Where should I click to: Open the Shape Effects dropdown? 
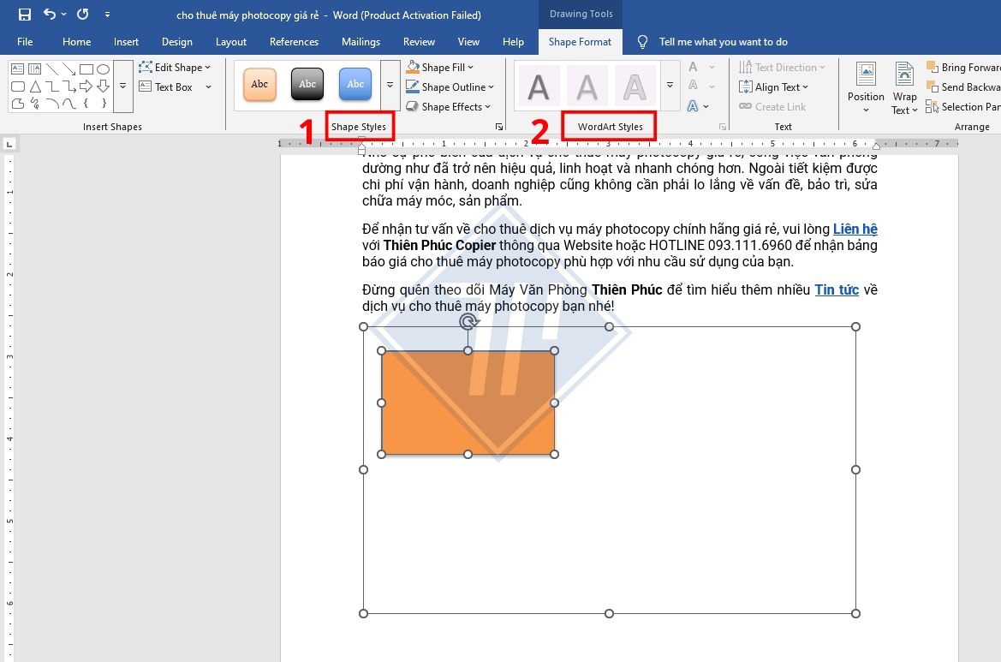pos(448,106)
